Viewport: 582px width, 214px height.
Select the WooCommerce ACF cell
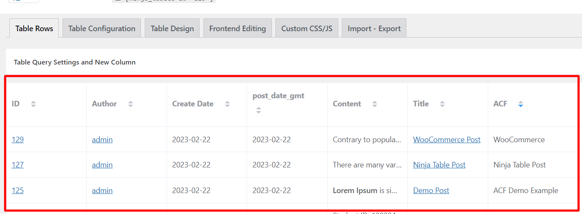pos(534,139)
